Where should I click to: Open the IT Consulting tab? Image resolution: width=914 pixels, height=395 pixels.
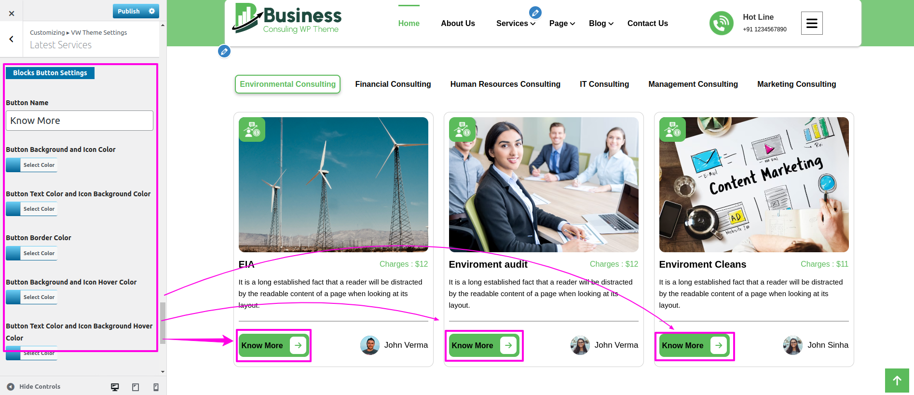604,84
